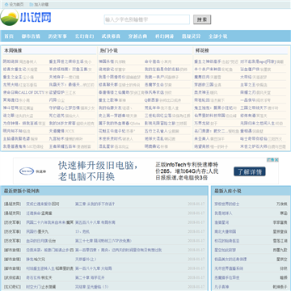The height and width of the screenshot is (291, 291).
Task: Switch to the 穿越古典 category
Action: (x=137, y=36)
